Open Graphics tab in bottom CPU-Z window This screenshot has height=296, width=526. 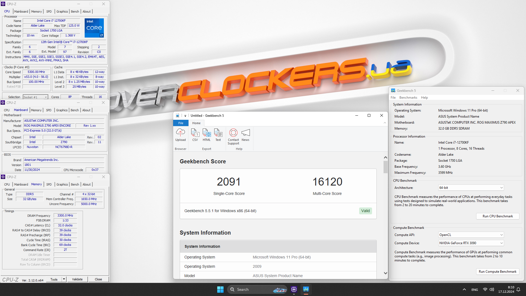(x=62, y=184)
